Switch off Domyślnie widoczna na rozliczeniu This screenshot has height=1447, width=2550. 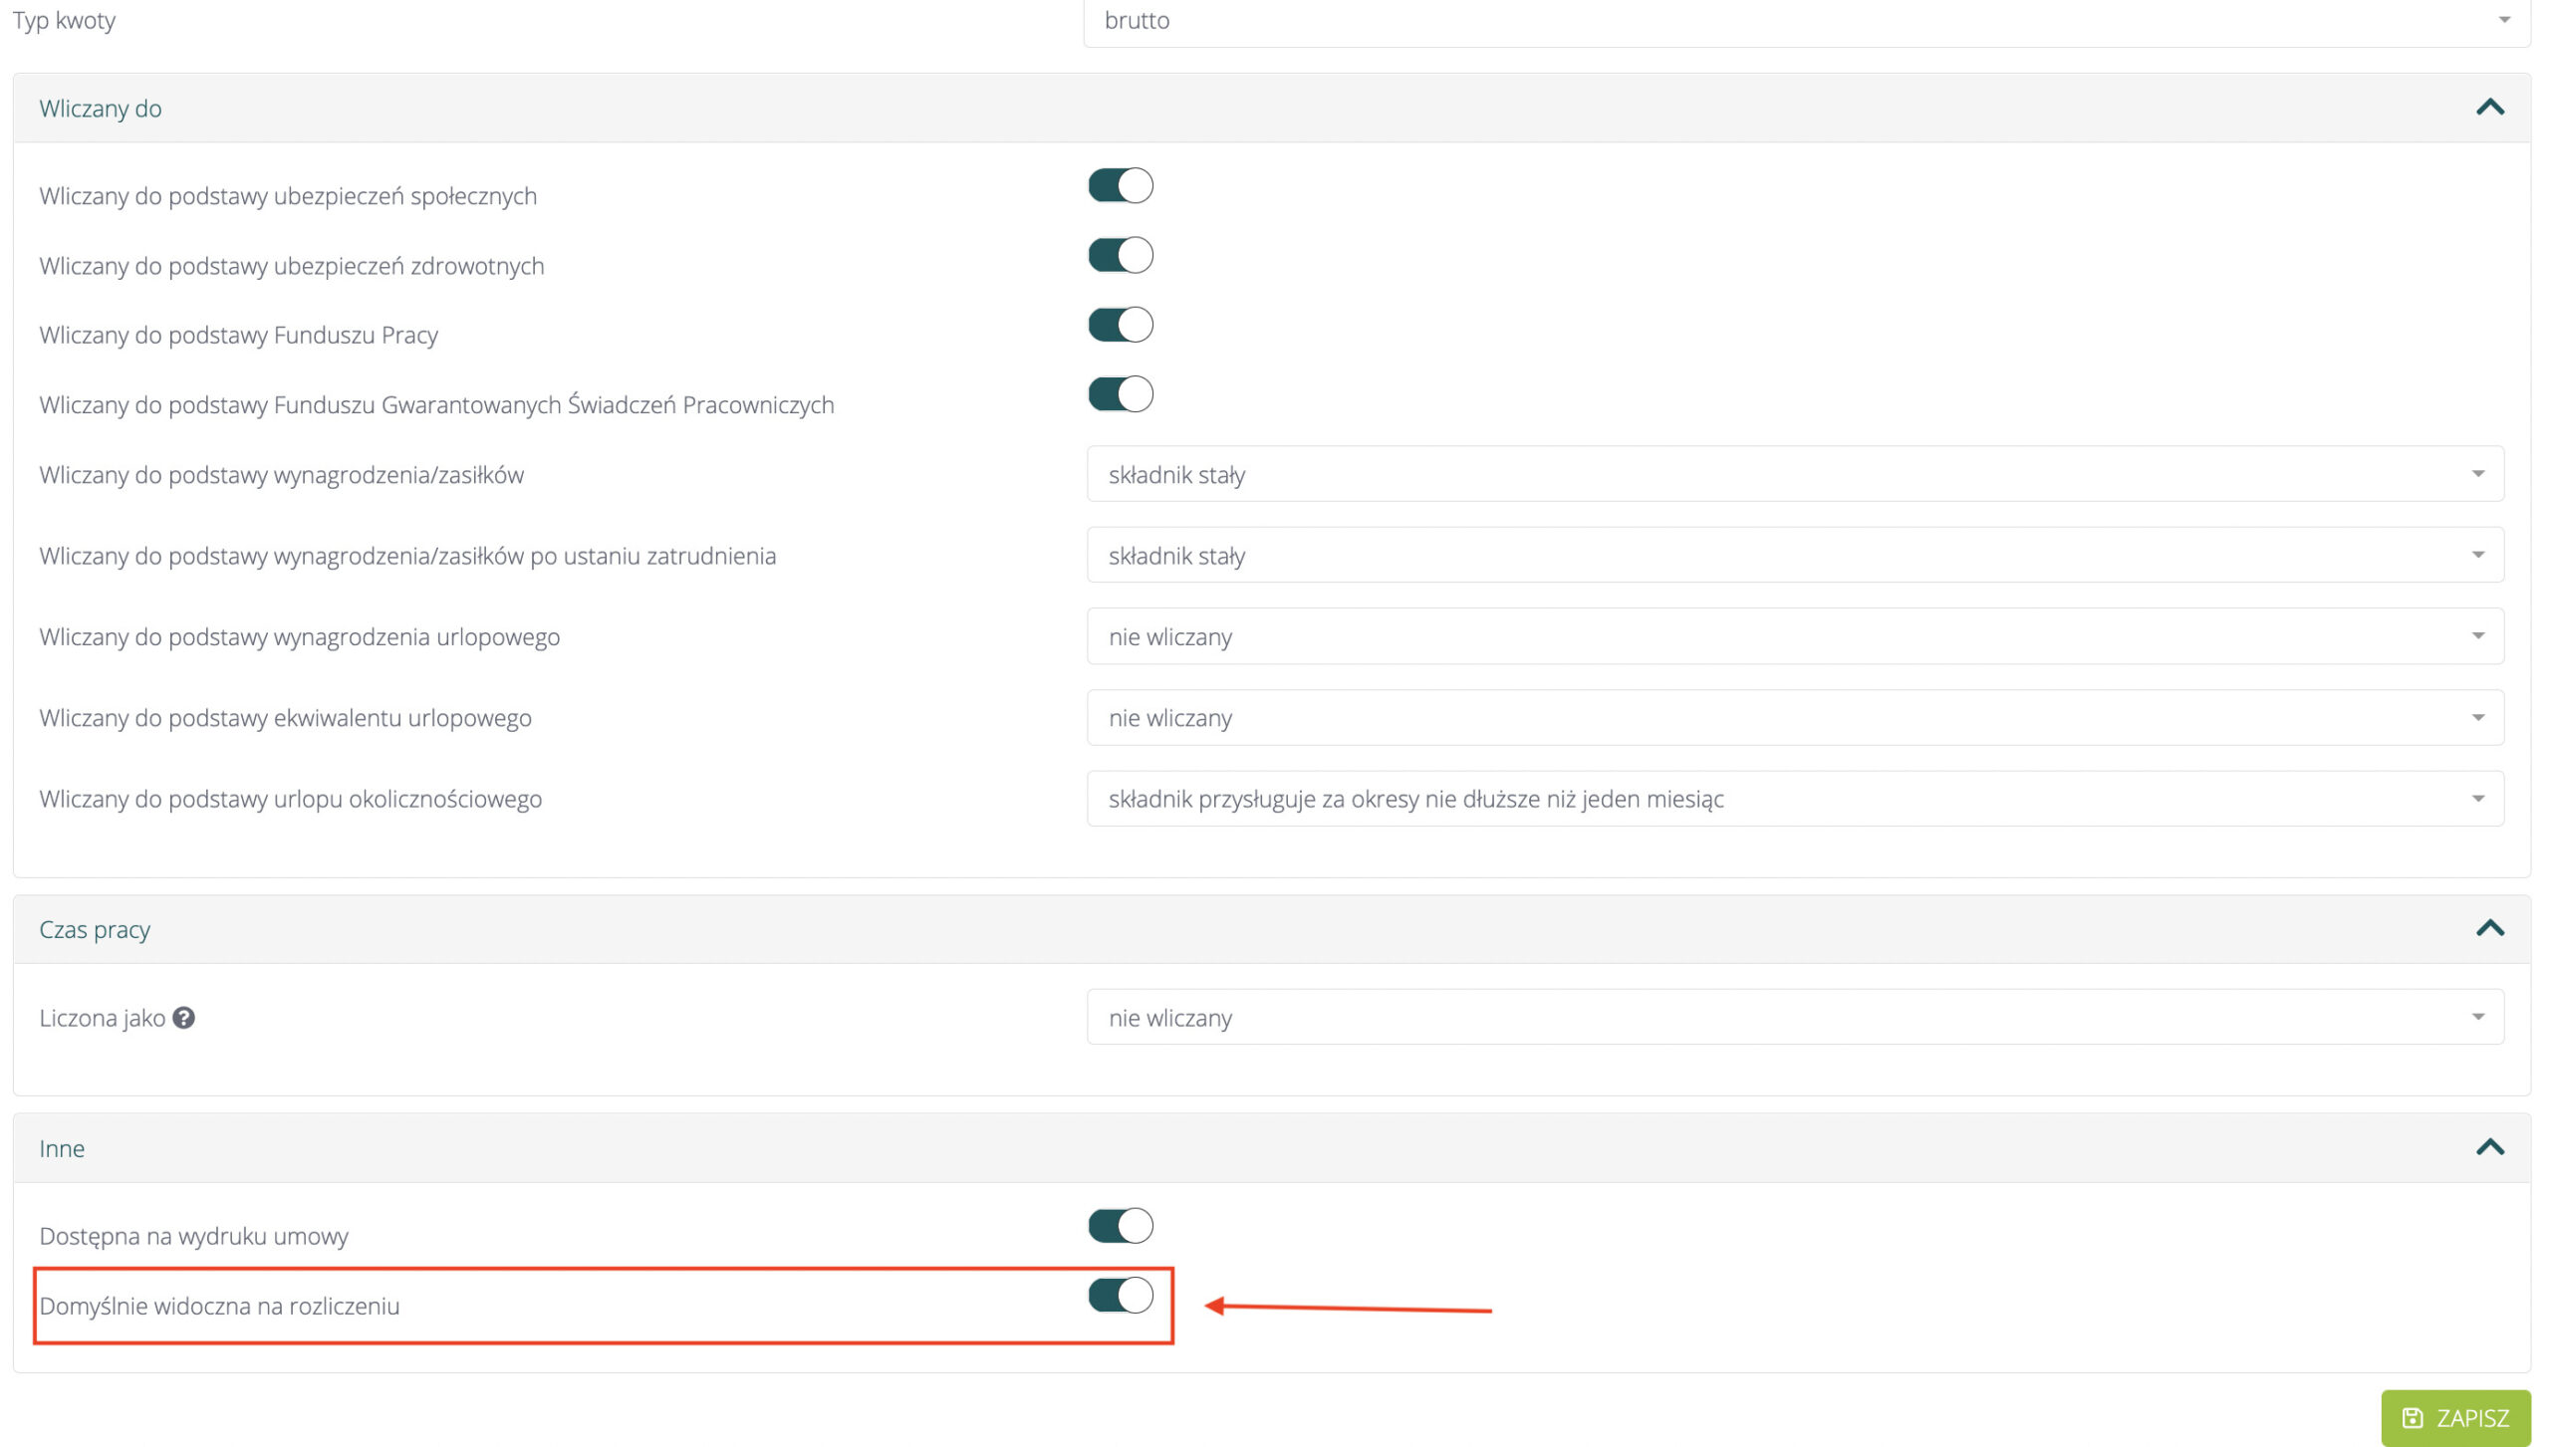point(1120,1296)
